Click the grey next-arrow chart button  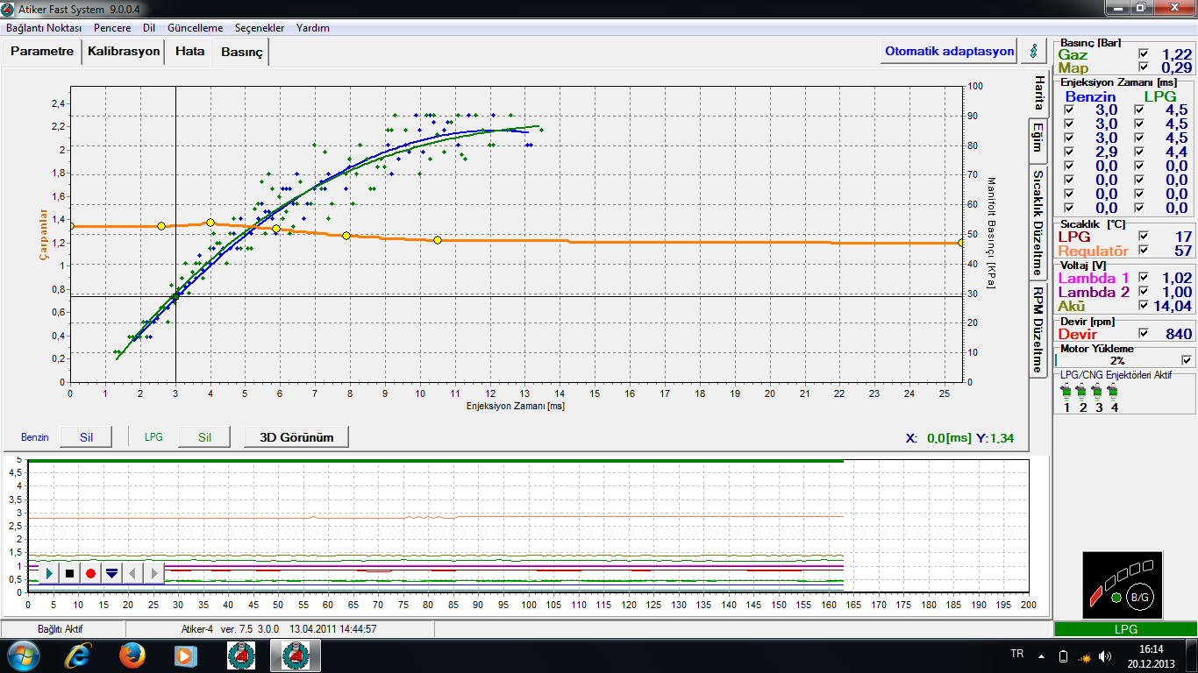pyautogui.click(x=153, y=573)
